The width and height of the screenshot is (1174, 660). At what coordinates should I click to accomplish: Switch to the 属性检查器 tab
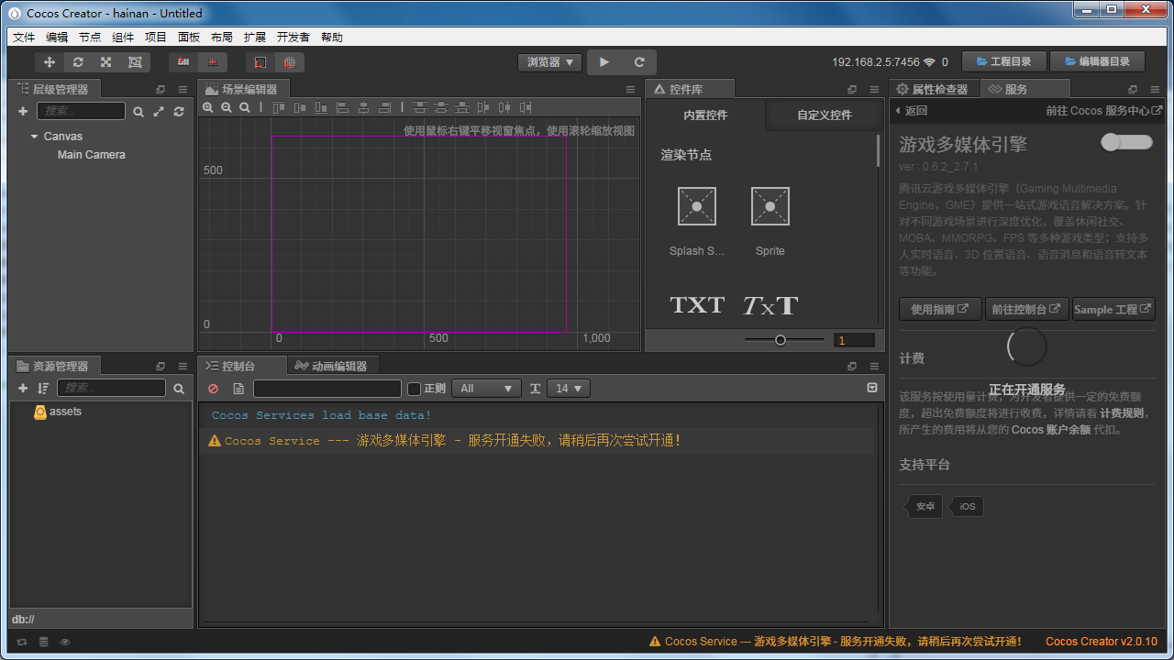click(x=933, y=89)
